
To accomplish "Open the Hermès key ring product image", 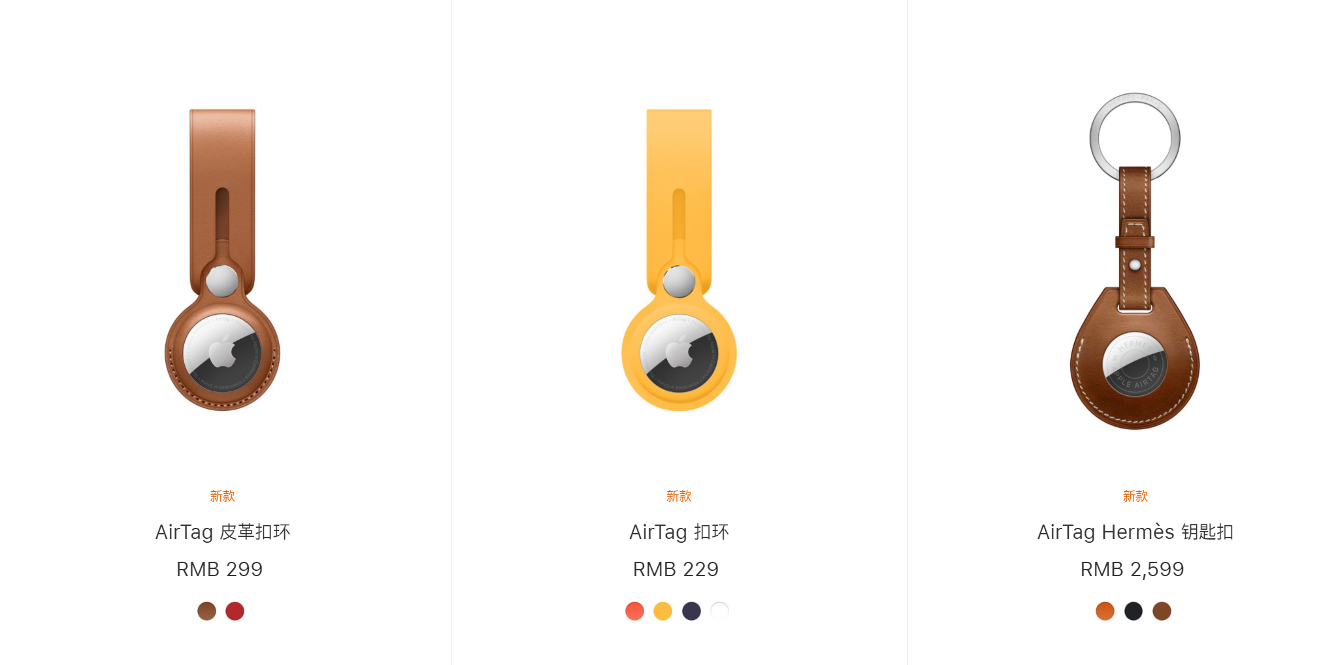I will click(1135, 261).
